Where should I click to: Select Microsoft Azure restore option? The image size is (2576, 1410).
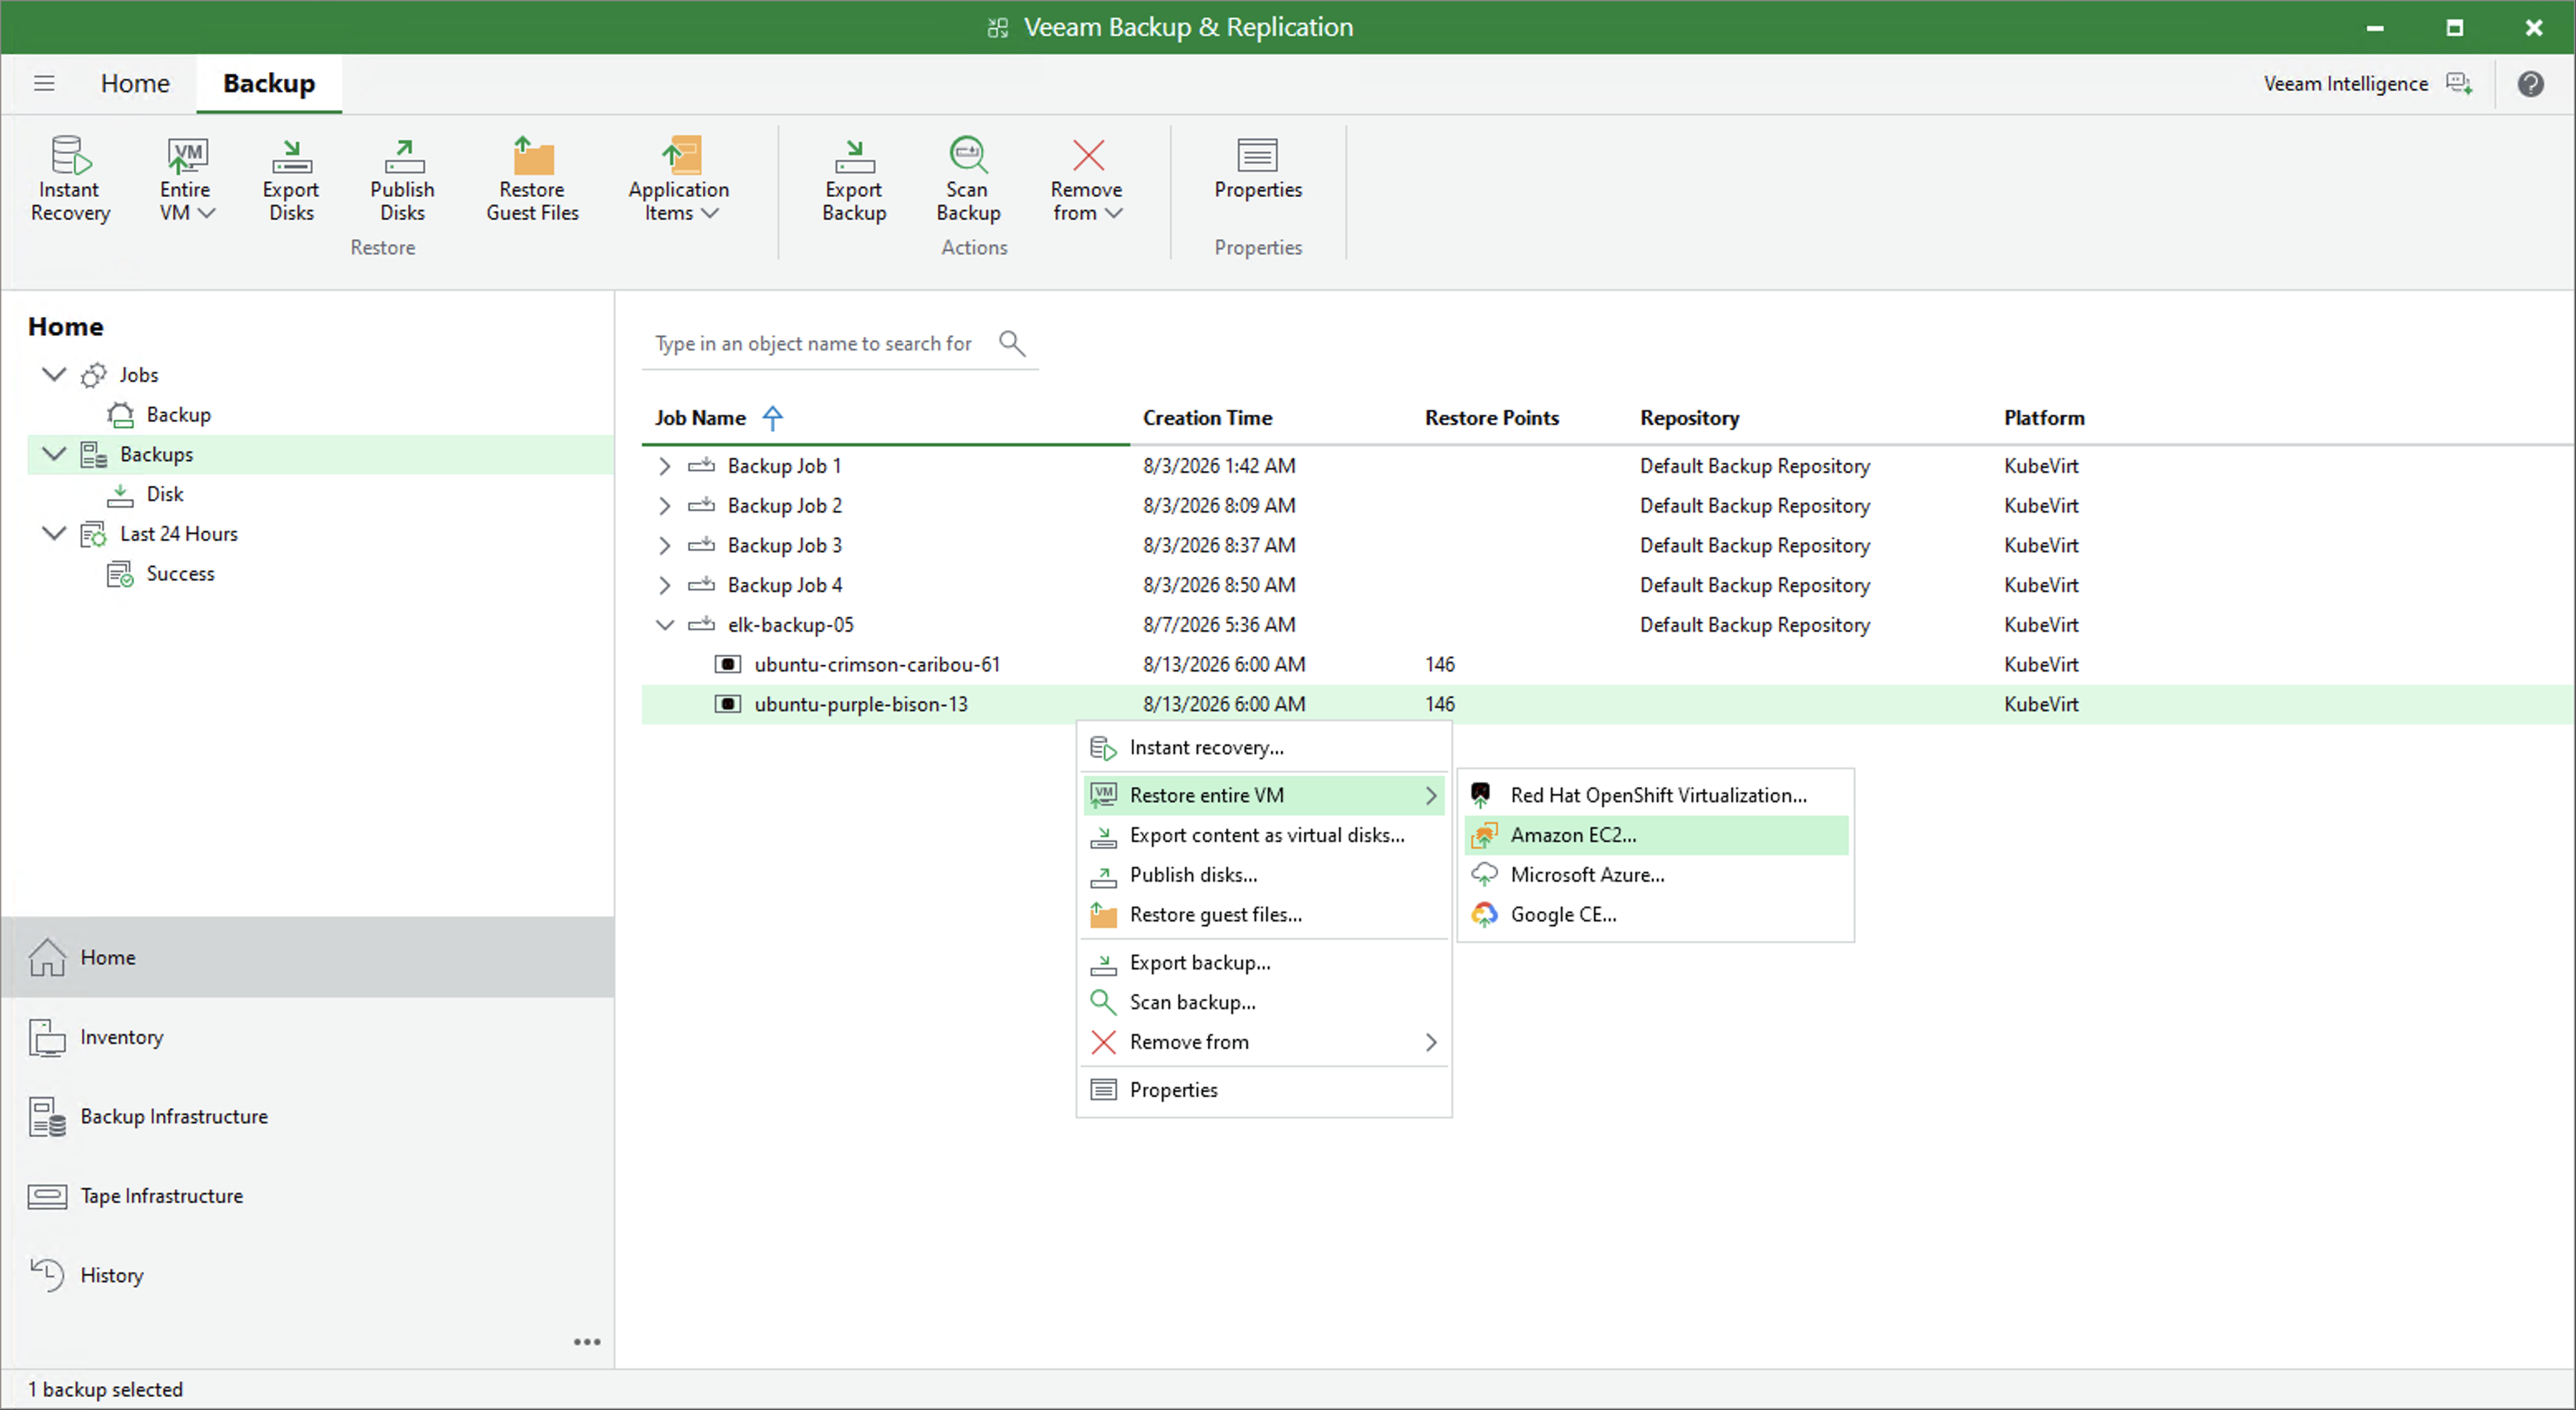coord(1655,875)
